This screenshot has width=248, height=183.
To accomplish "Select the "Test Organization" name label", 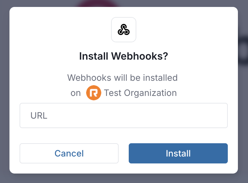I will pos(140,93).
